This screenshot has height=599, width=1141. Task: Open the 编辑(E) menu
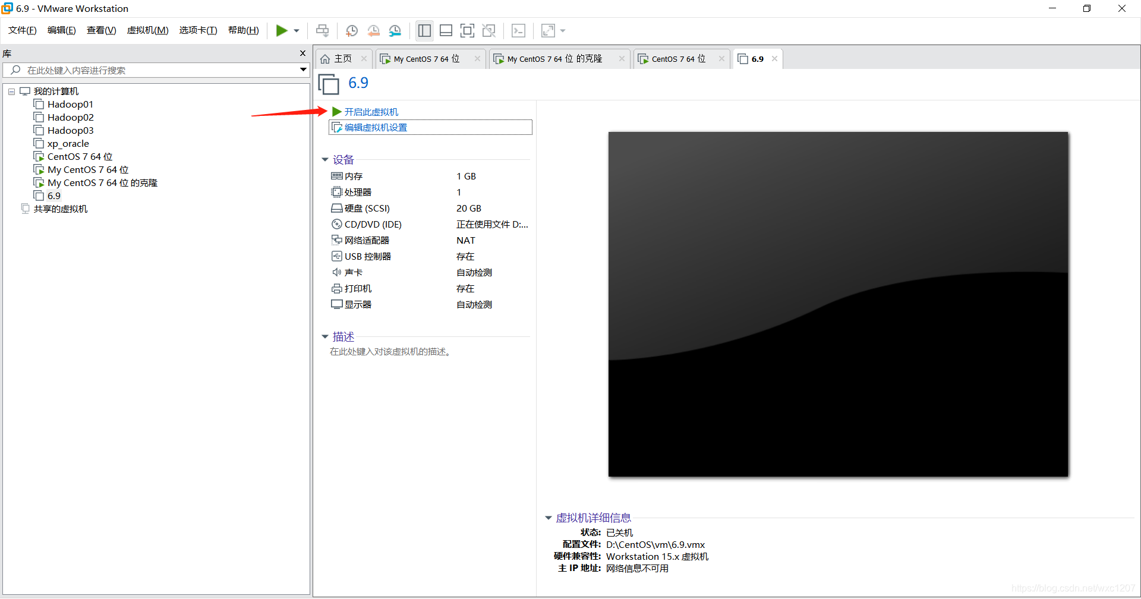coord(62,30)
